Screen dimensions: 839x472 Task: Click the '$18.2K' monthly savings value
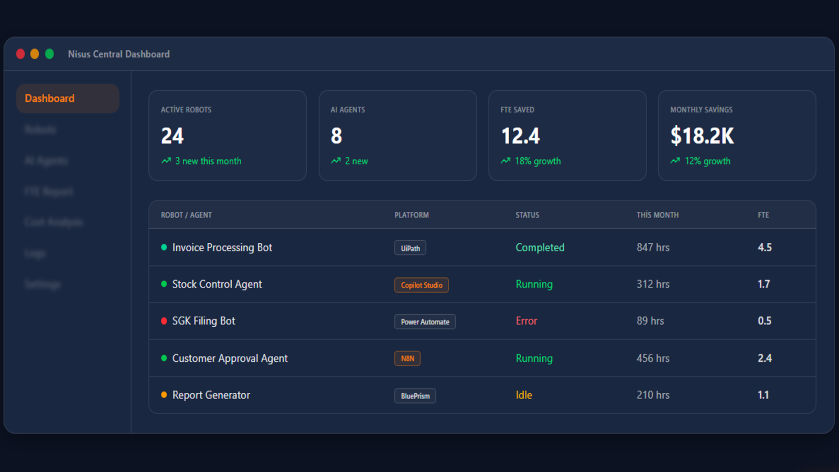(x=702, y=136)
